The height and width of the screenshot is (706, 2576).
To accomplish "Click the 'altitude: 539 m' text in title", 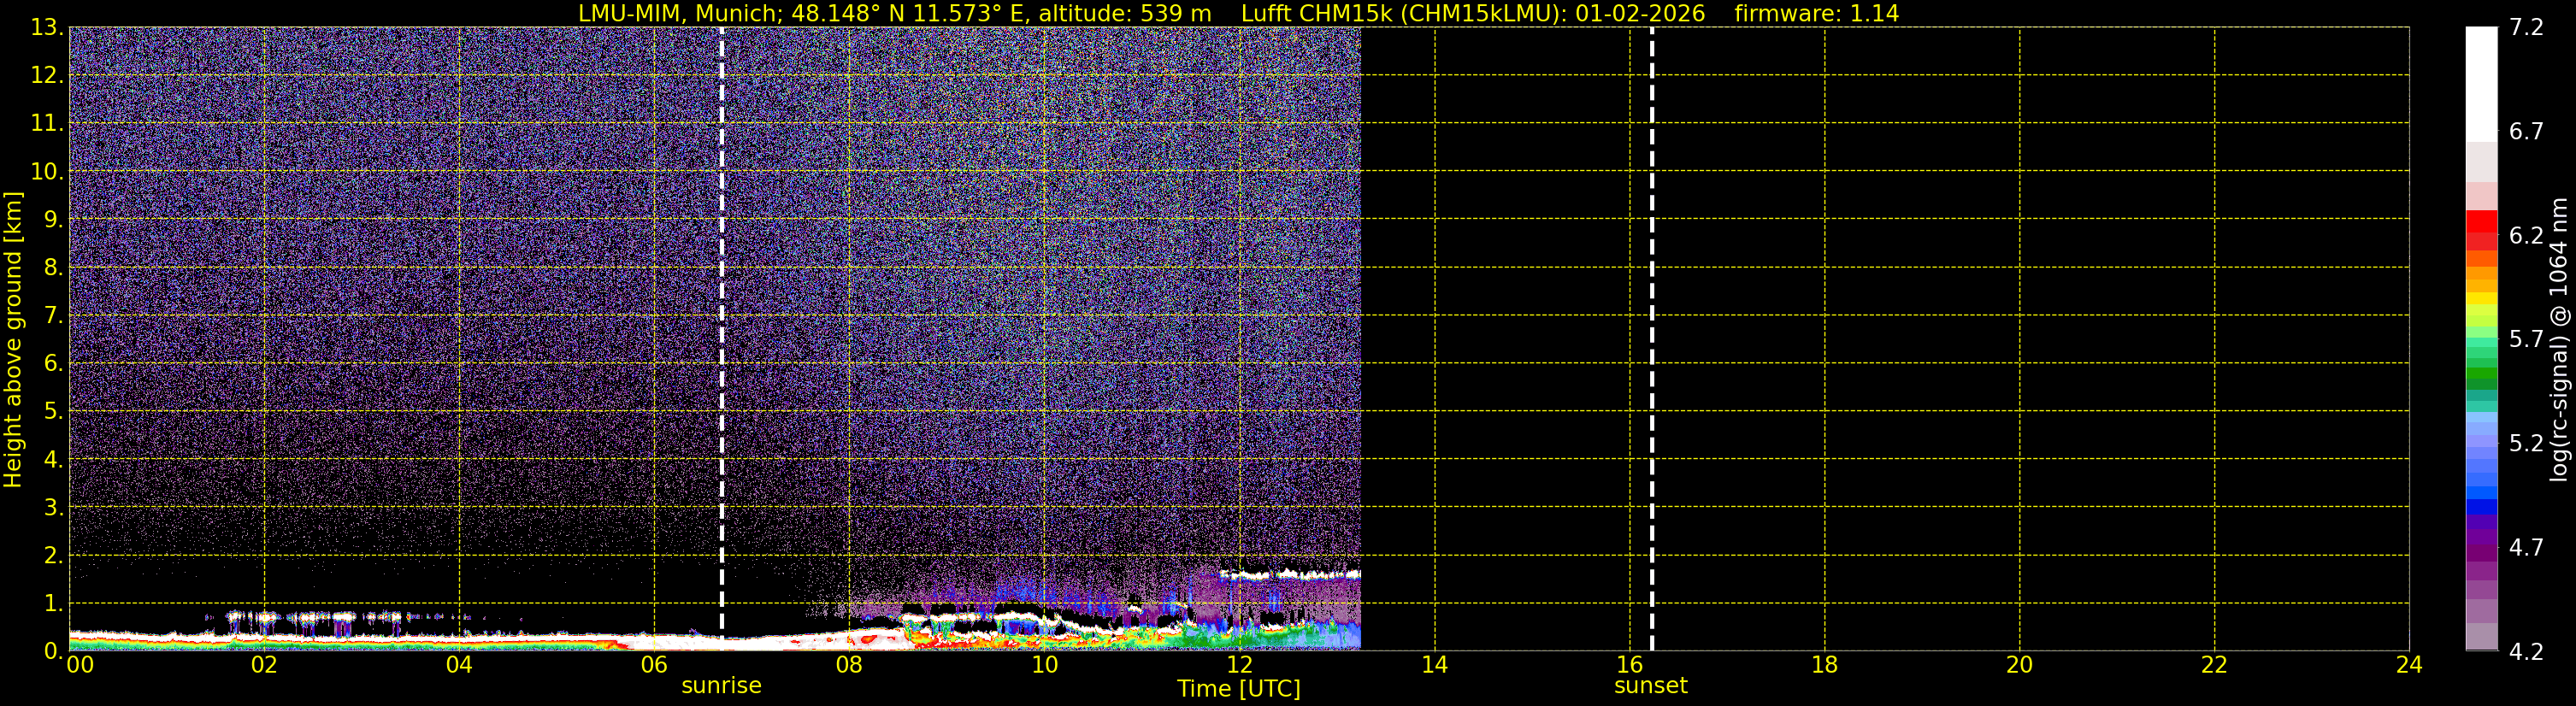I will click(1125, 13).
